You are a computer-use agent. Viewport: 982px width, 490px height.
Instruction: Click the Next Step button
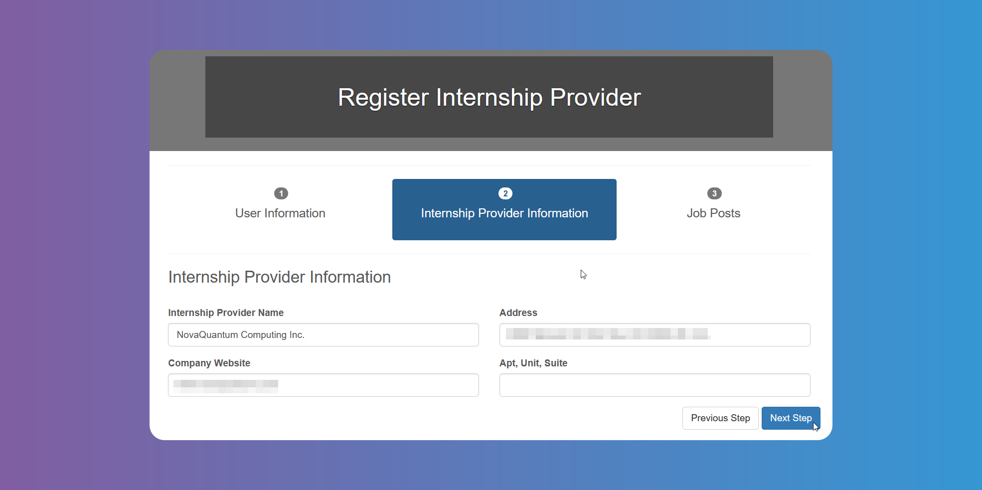791,418
